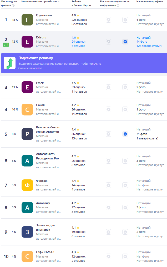
Task: Click the Рейтинг в Яндекс Картах column header
Action: [x=82, y=3]
